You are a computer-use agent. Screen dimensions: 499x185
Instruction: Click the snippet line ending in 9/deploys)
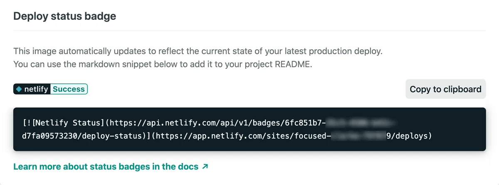pyautogui.click(x=227, y=135)
